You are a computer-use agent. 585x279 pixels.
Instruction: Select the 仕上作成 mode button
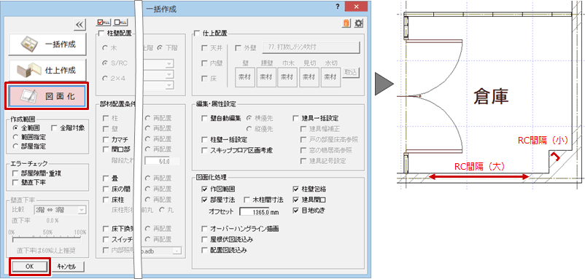(47, 70)
